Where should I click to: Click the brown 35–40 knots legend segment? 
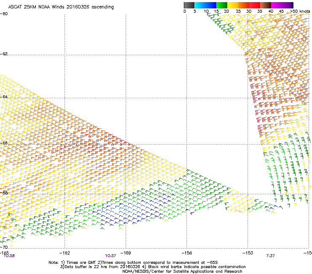click(266, 5)
